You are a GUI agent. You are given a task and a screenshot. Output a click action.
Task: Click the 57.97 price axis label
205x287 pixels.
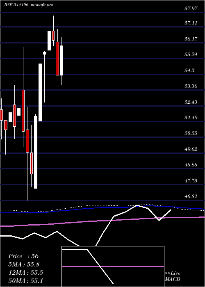pos(191,9)
